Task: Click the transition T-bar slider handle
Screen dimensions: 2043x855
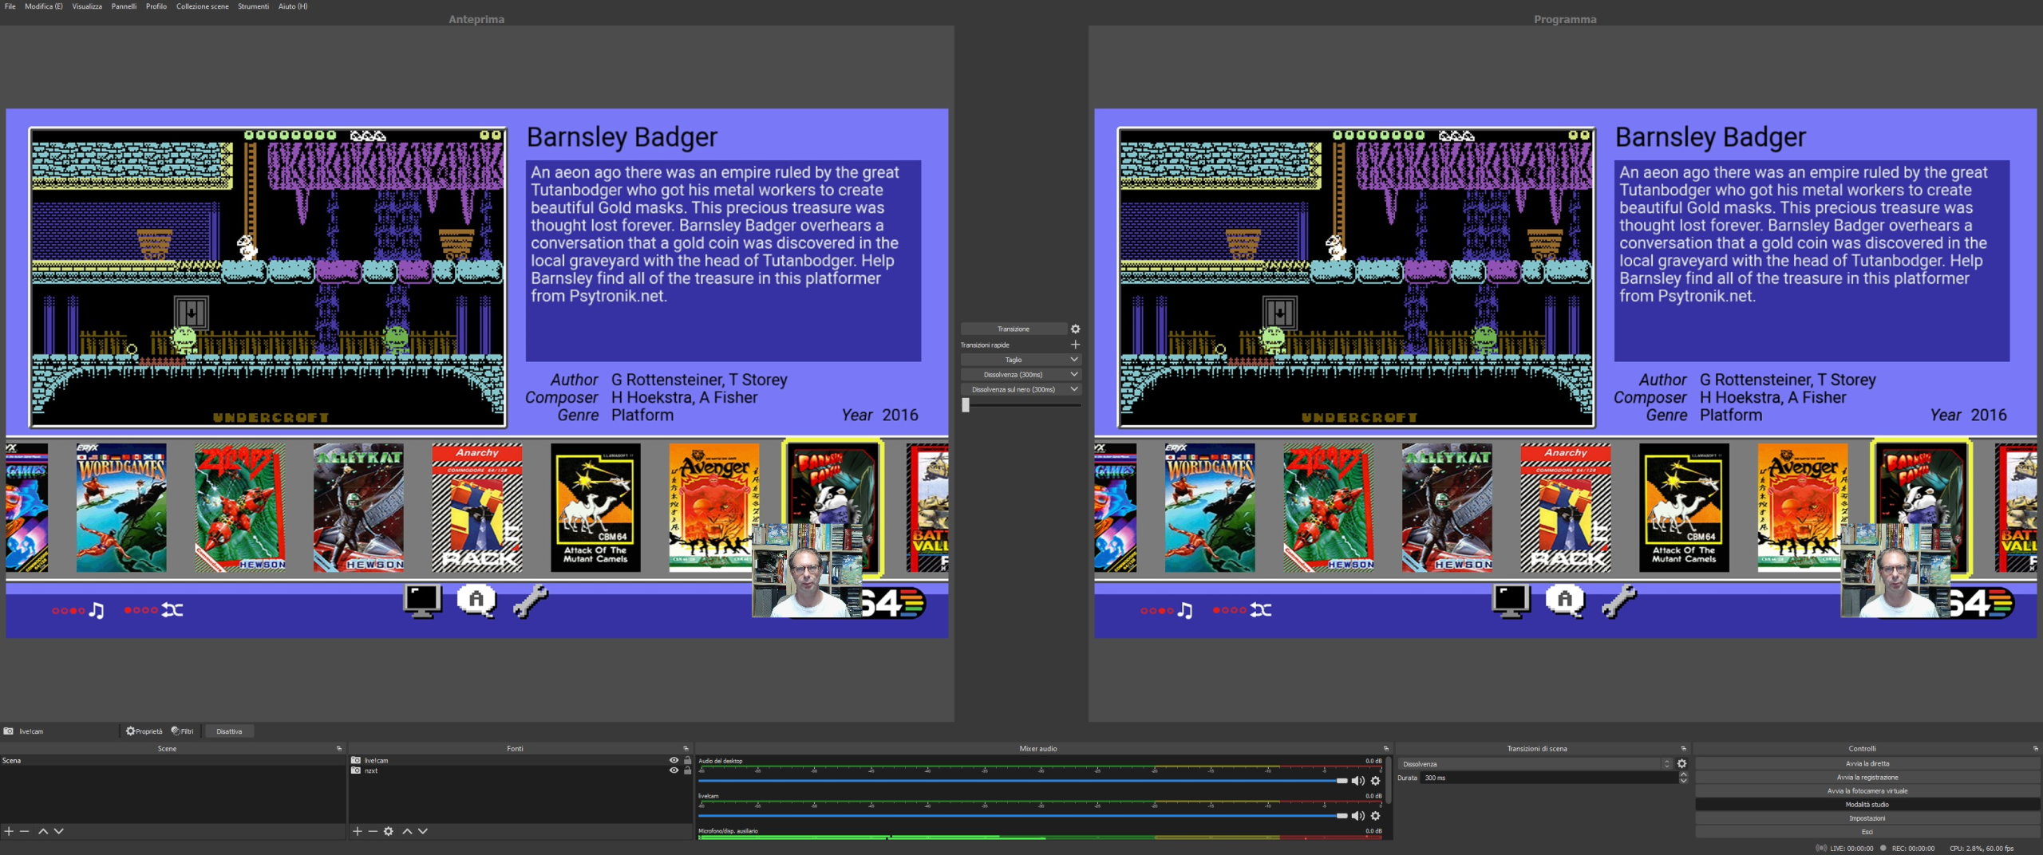Action: [x=966, y=405]
